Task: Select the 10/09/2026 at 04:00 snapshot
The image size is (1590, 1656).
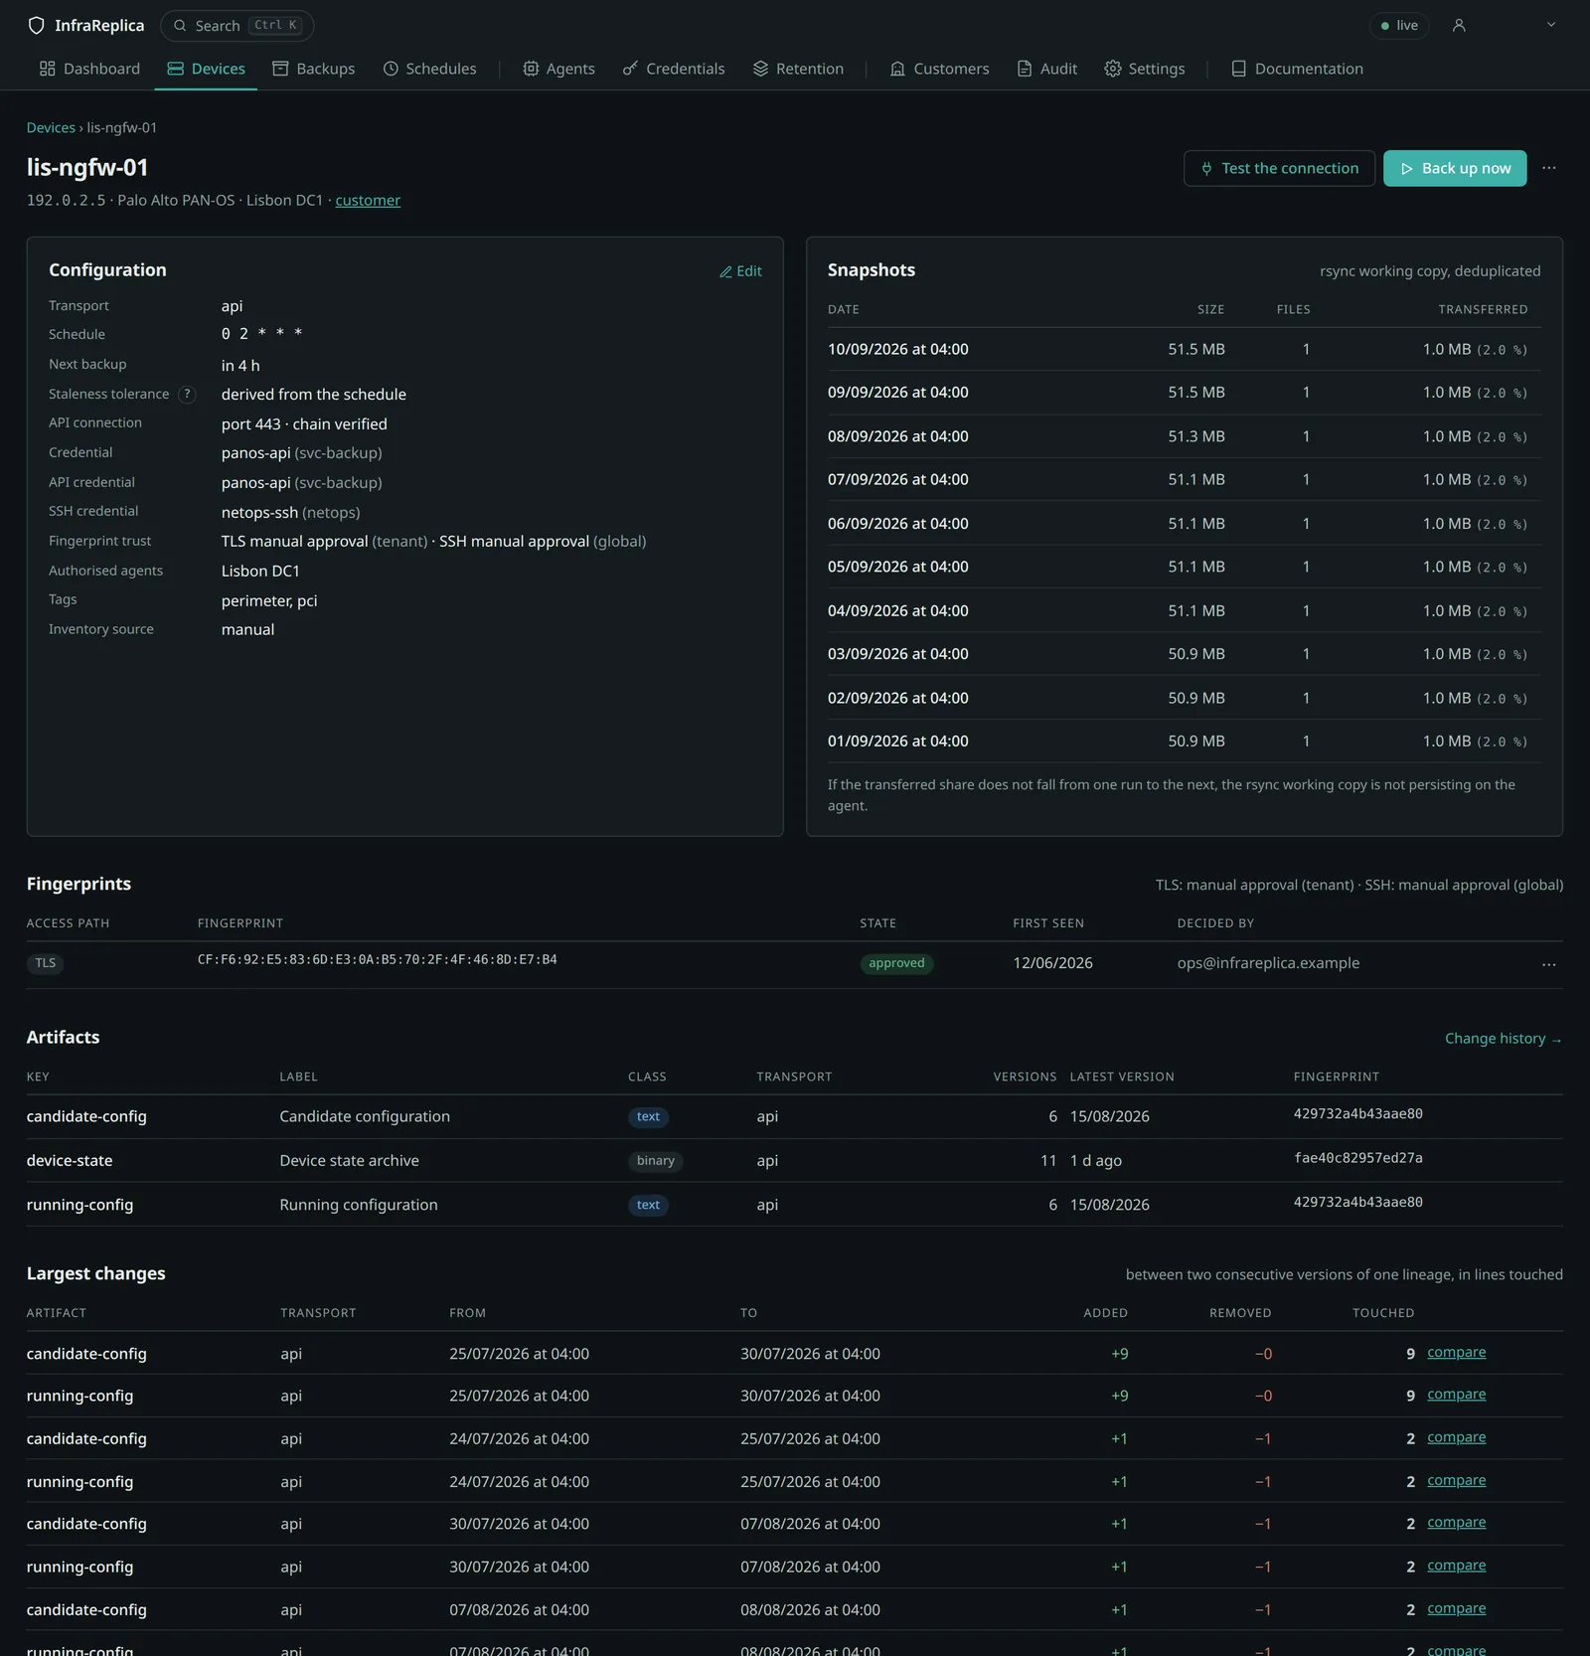Action: click(x=1184, y=349)
